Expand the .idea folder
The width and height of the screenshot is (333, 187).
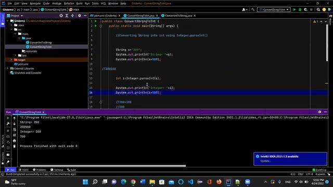pos(11,25)
